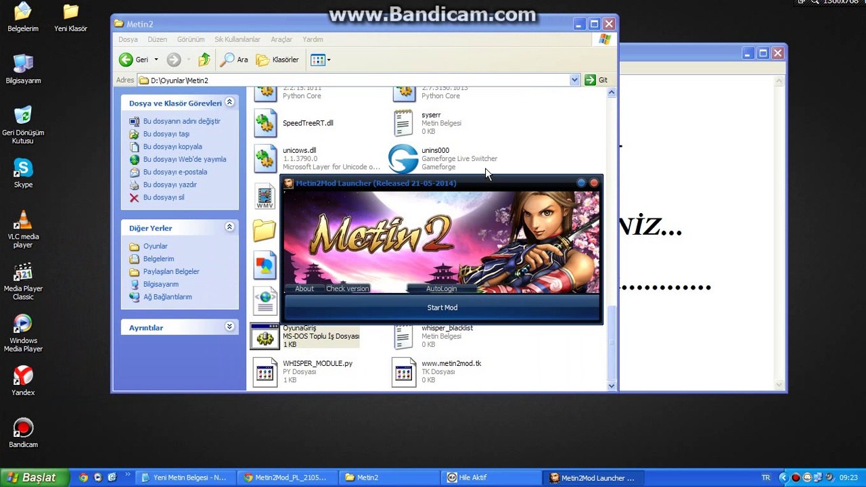Select the WMV video file icon
Viewport: 866px width, 487px height.
[265, 196]
